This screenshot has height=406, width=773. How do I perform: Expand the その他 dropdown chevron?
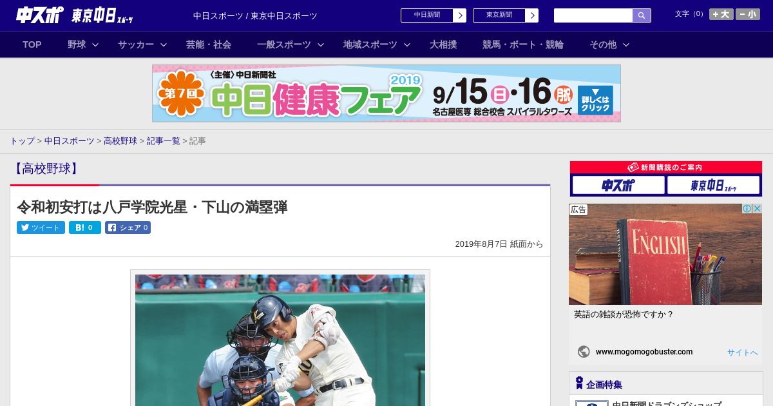point(626,44)
